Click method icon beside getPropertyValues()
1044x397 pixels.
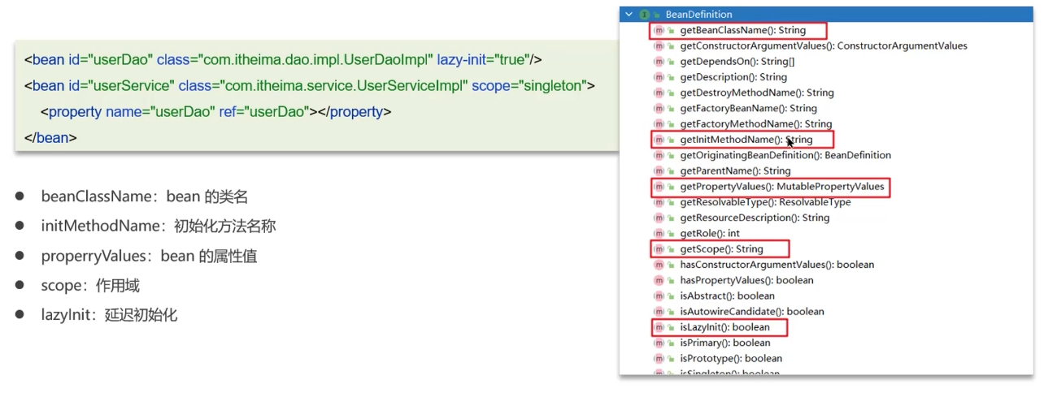(x=659, y=187)
